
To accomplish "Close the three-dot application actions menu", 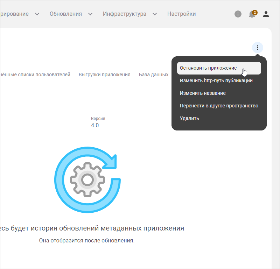I will [258, 48].
